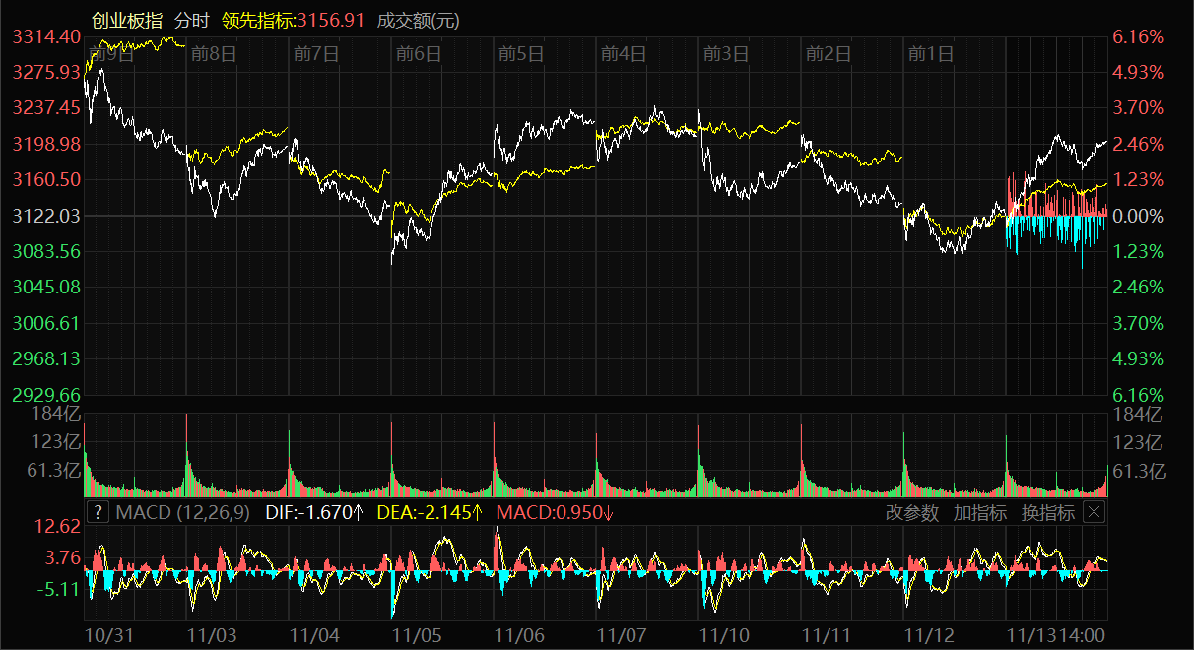
Task: Select the 分时 chart mode label
Action: click(x=192, y=20)
